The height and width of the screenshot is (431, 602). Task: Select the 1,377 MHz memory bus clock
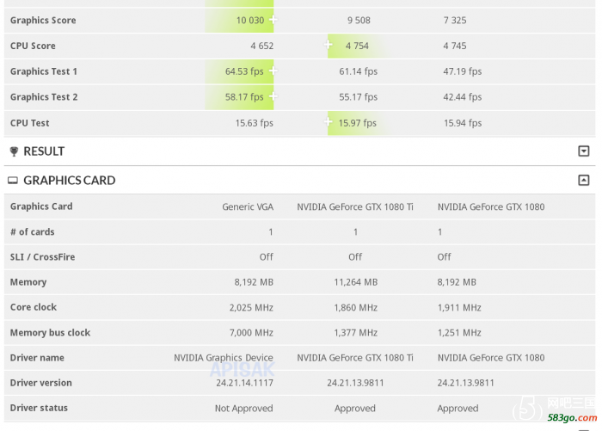pos(356,333)
